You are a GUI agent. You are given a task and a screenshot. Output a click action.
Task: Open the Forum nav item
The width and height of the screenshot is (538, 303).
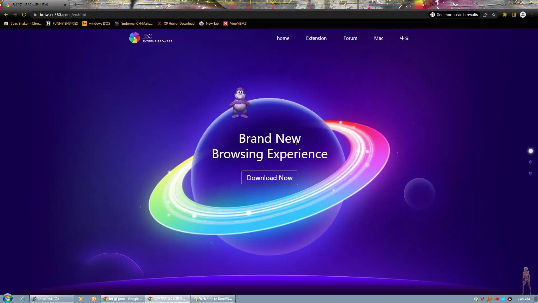pos(350,38)
